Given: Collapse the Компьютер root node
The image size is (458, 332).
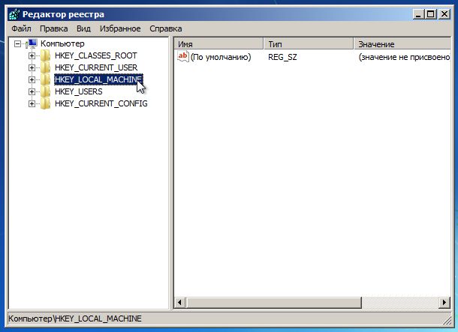Looking at the screenshot, I should (x=18, y=43).
